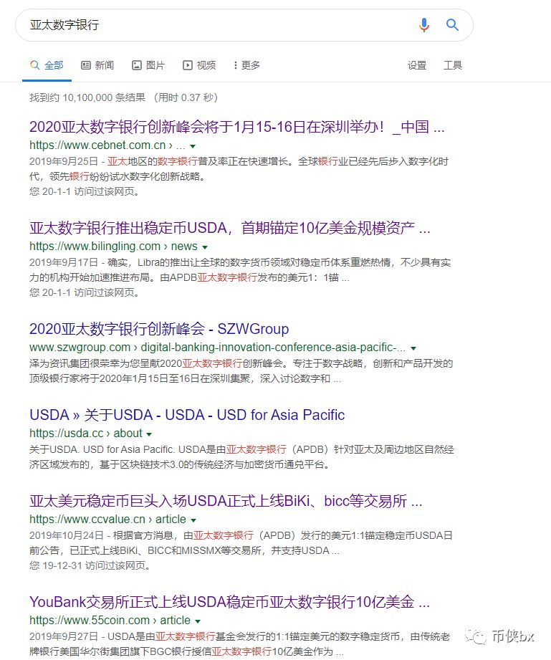Switch to the 全部 results tab
The width and height of the screenshot is (551, 660).
click(x=47, y=65)
